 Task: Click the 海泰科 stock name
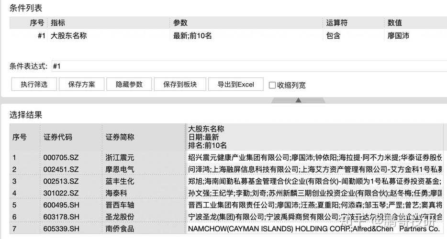pos(116,193)
